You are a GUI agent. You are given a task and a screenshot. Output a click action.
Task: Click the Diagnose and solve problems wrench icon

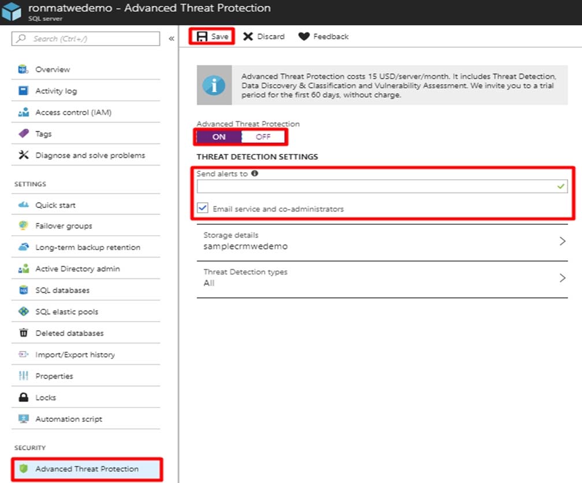click(23, 155)
